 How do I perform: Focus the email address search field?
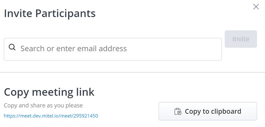click(x=113, y=49)
